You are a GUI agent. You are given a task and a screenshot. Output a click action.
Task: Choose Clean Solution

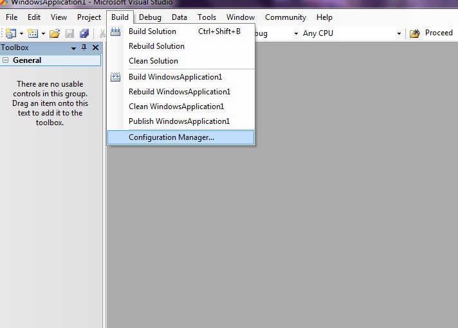[181, 61]
